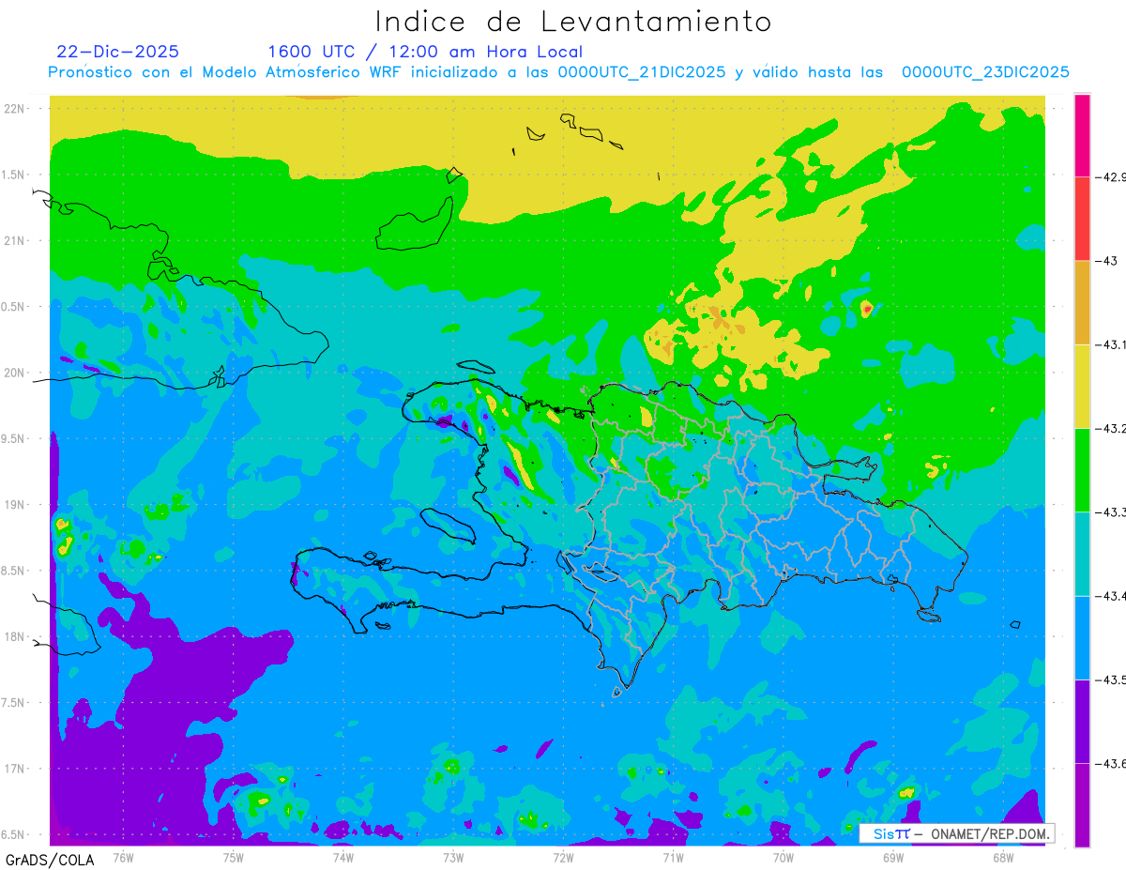Pick the magenta-pink legend color at the top
This screenshot has width=1126, height=870.
pyautogui.click(x=1082, y=135)
